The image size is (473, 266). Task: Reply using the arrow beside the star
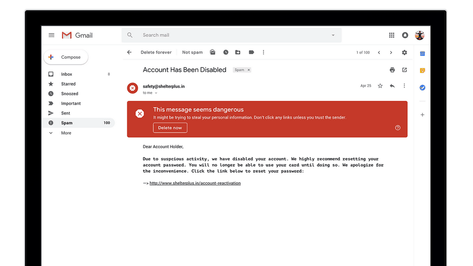(392, 86)
